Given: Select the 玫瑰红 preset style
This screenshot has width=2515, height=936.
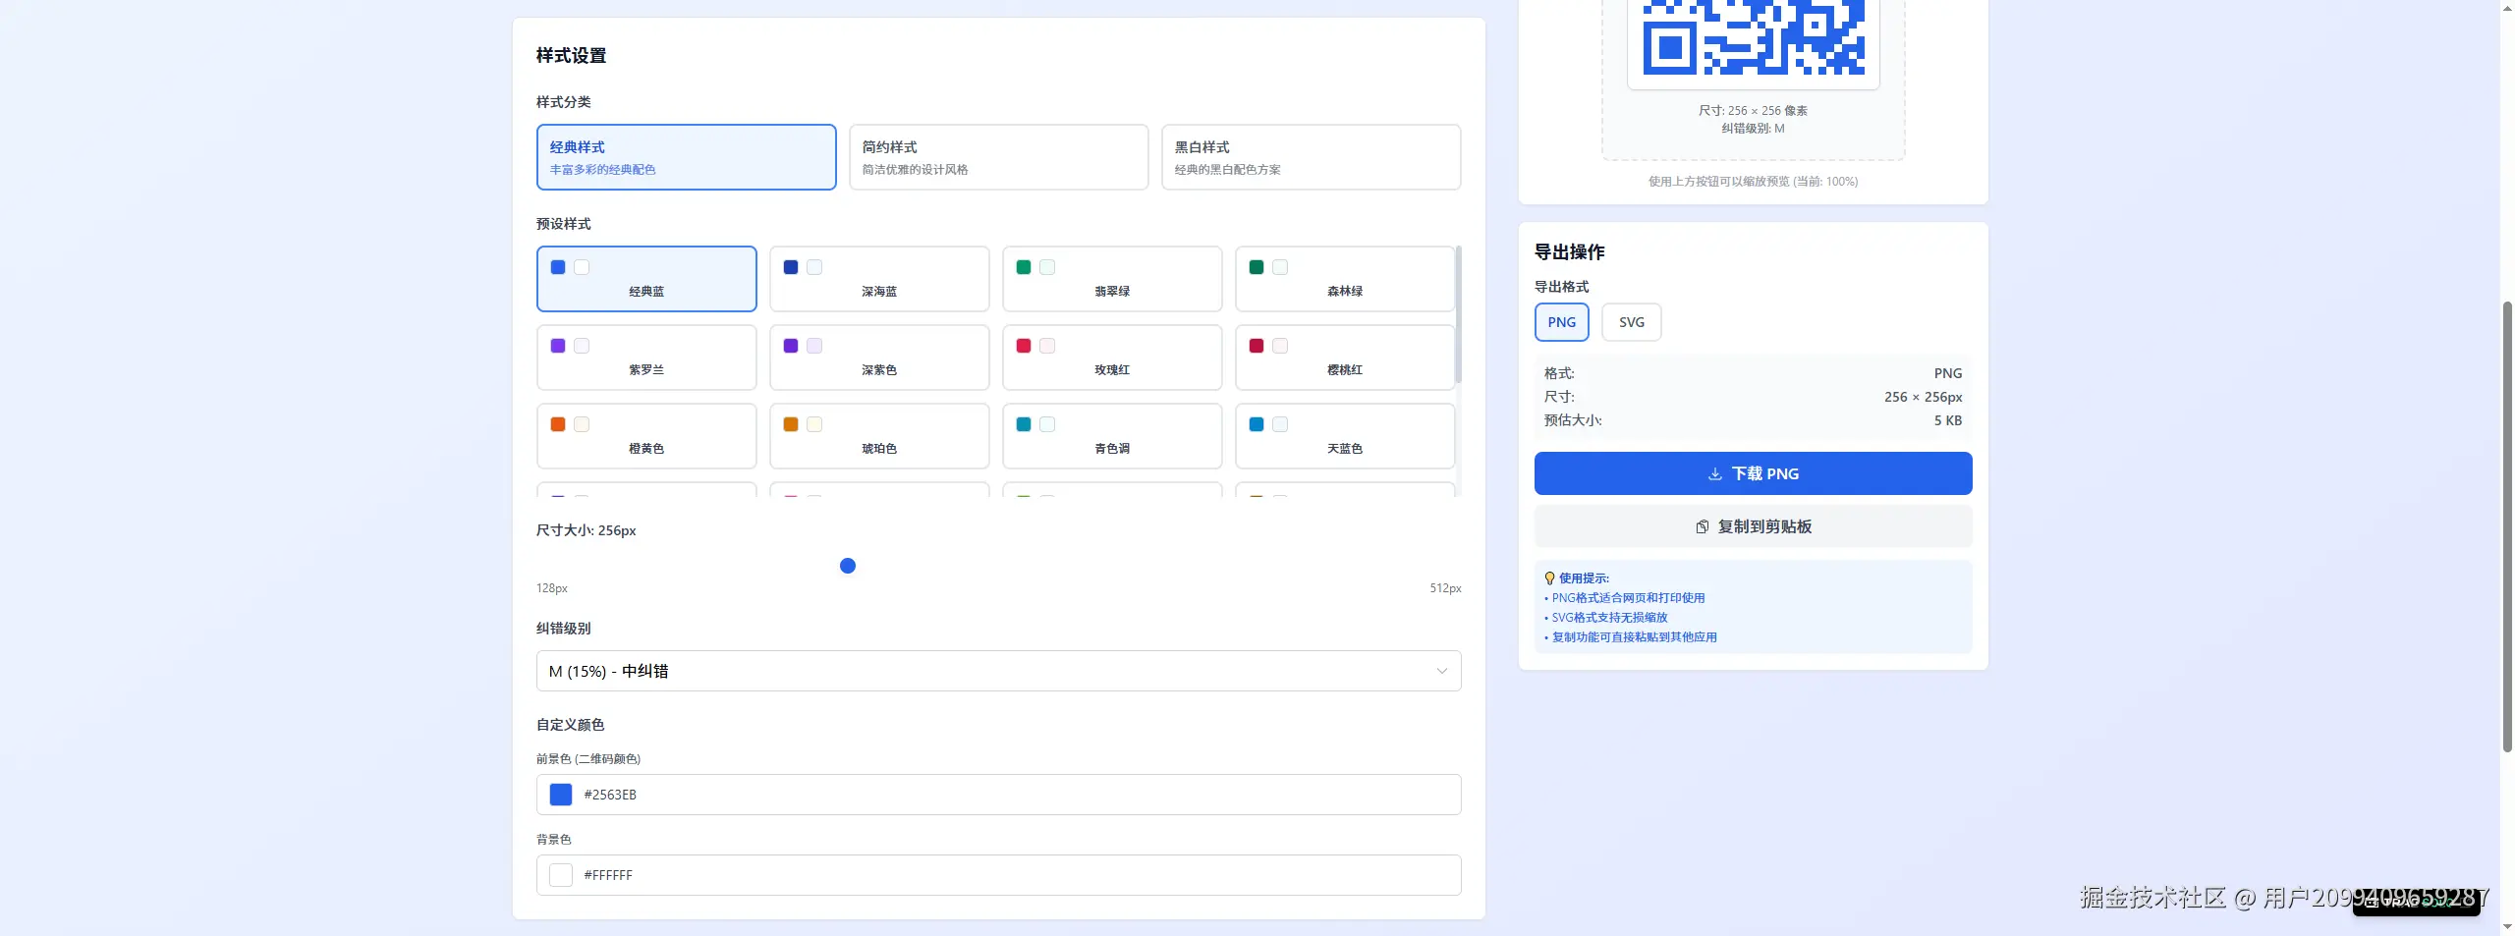Looking at the screenshot, I should pyautogui.click(x=1112, y=358).
